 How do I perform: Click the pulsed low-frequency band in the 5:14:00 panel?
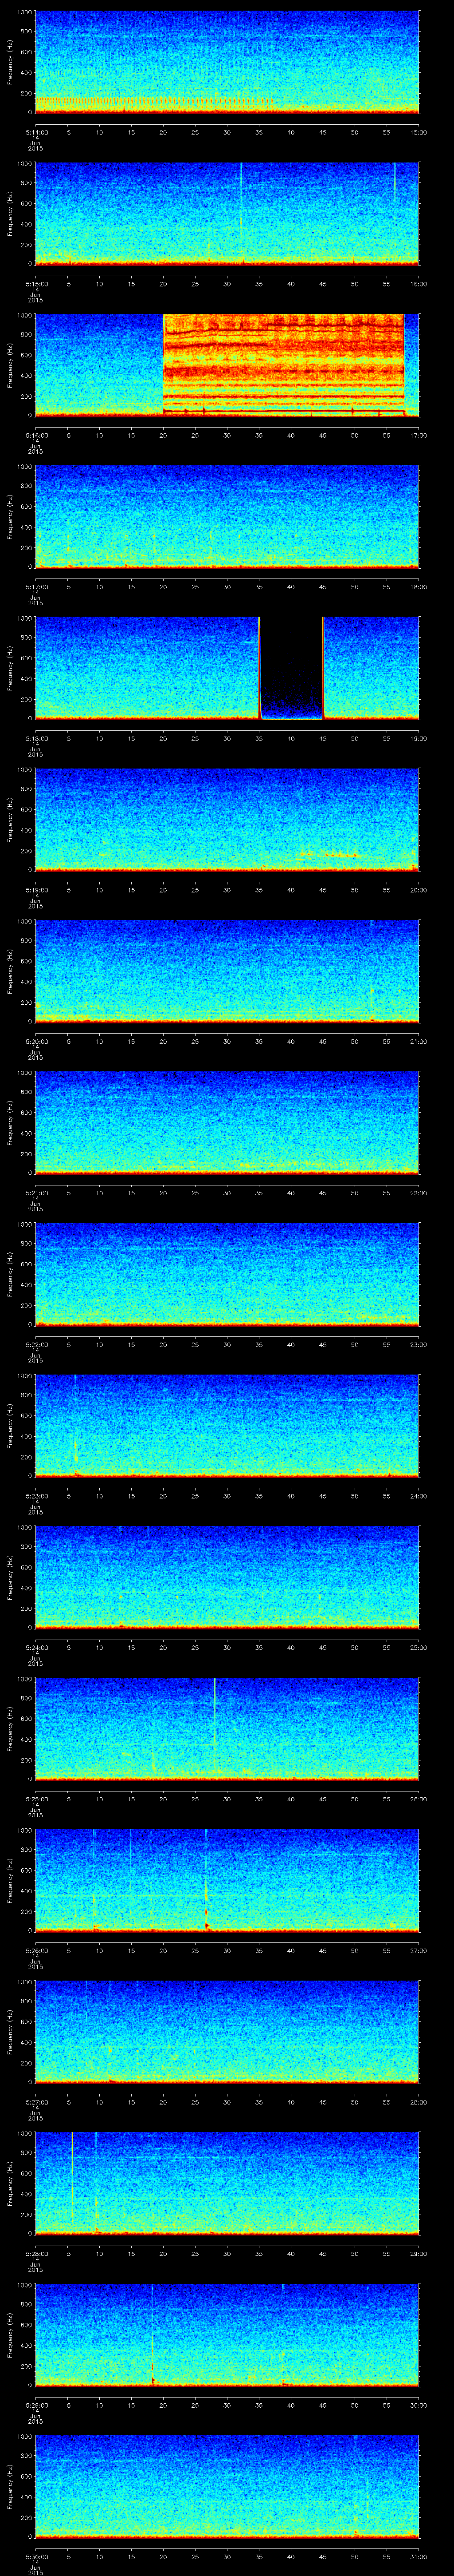[x=155, y=101]
